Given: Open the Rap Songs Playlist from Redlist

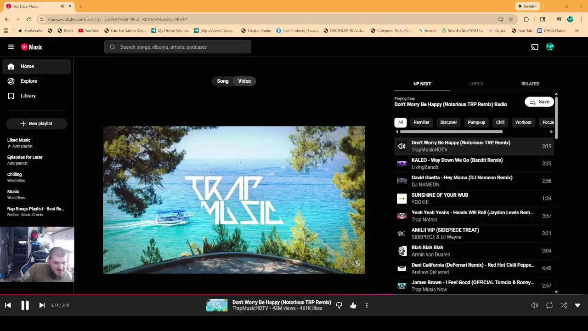Looking at the screenshot, I should point(37,211).
